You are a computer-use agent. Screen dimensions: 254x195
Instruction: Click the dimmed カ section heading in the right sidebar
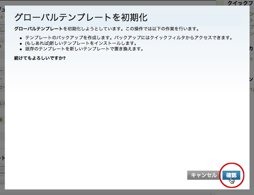(252, 49)
